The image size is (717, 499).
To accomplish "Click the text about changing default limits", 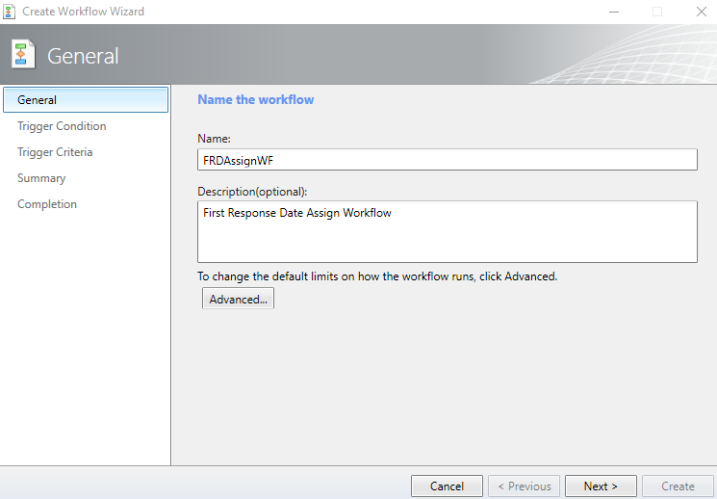I will (x=377, y=276).
